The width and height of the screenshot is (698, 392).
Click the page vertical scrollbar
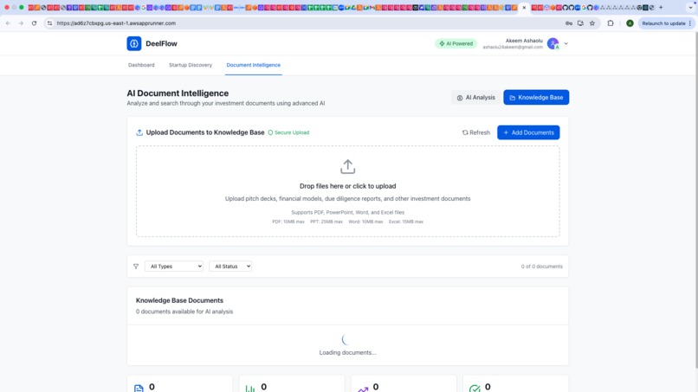click(695, 200)
